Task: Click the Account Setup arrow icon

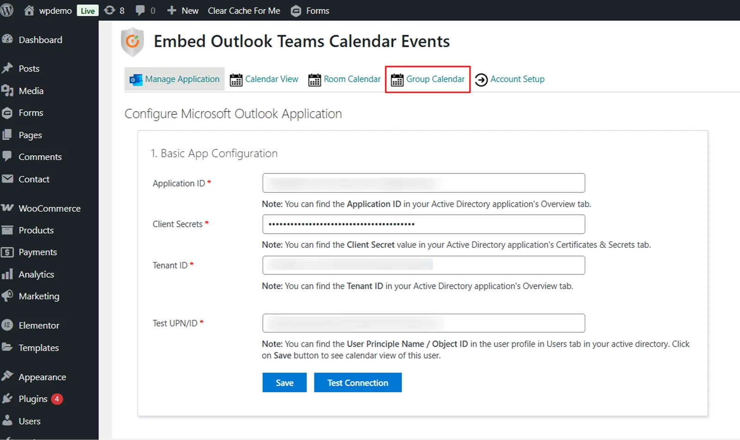Action: tap(481, 79)
